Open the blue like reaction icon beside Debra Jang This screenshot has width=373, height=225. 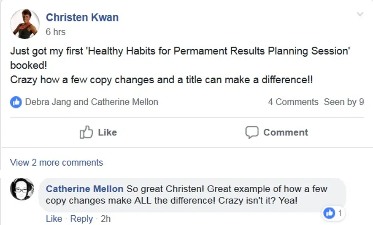pos(16,102)
